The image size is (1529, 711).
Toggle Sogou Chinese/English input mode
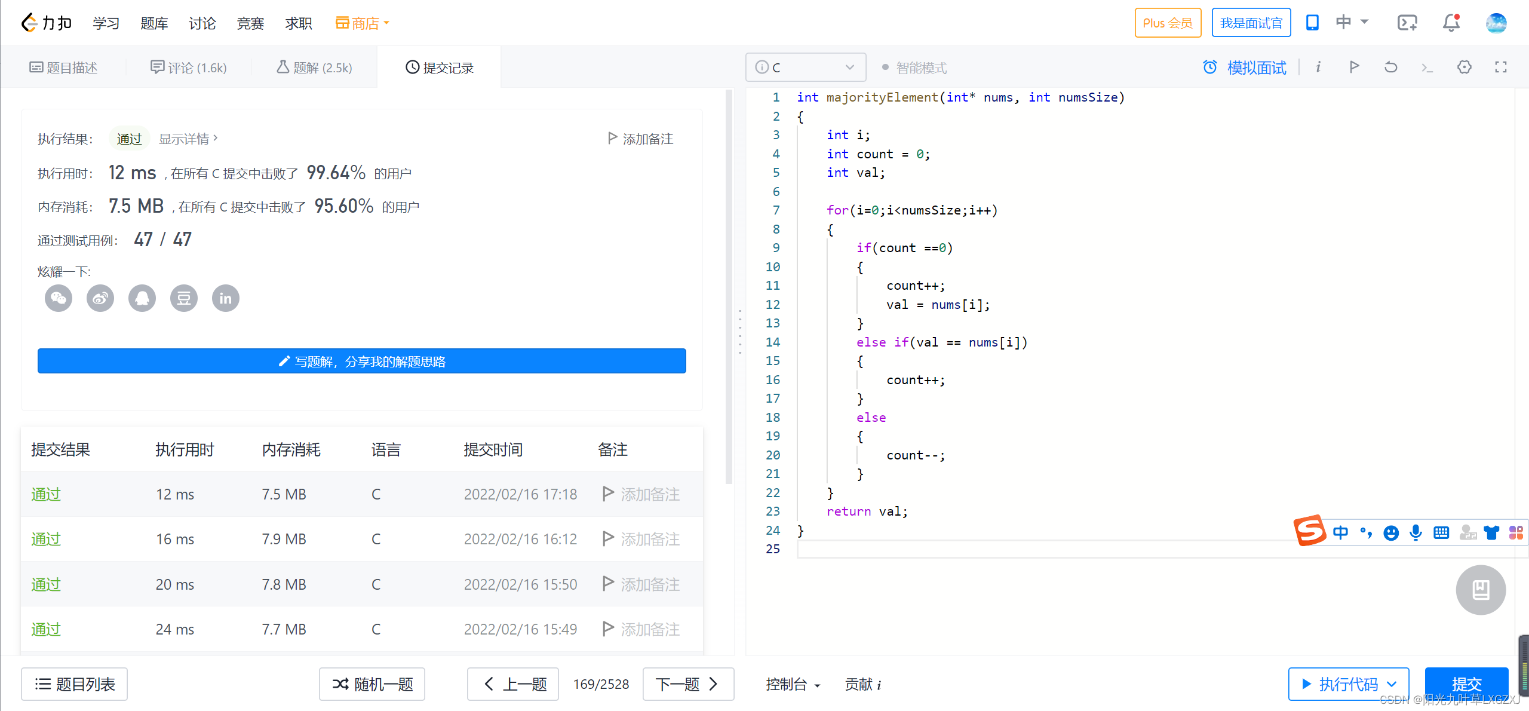pos(1340,532)
